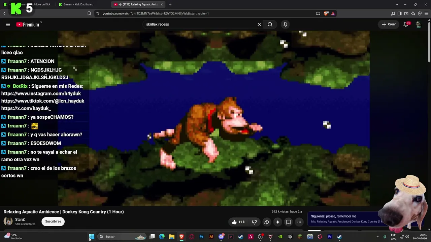
Task: Open the Brave VPN shield icon
Action: click(x=420, y=13)
